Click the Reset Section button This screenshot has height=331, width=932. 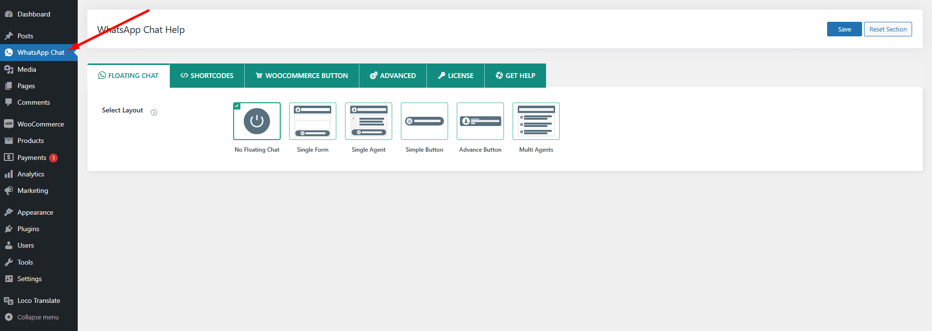coord(888,29)
